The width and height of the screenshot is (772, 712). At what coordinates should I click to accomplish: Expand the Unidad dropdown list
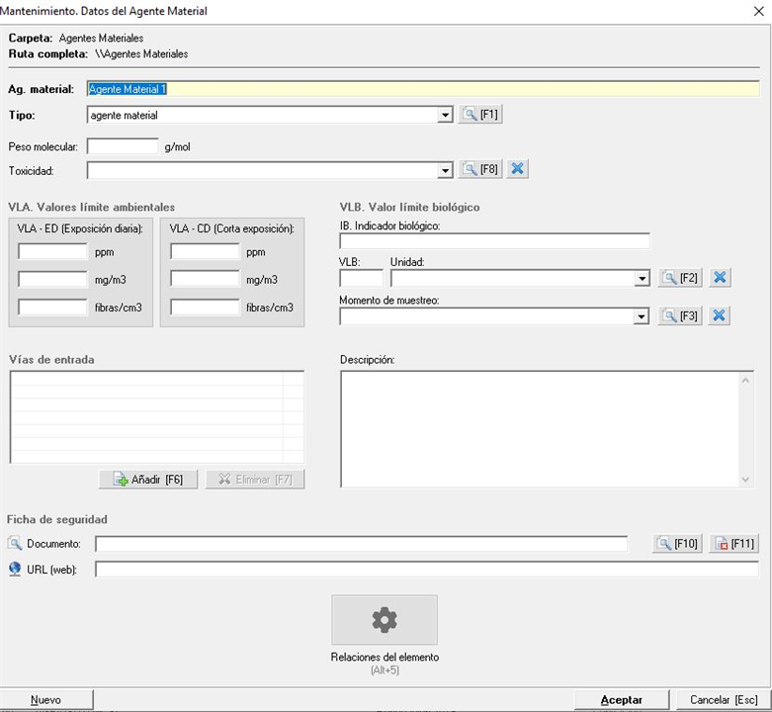point(642,279)
